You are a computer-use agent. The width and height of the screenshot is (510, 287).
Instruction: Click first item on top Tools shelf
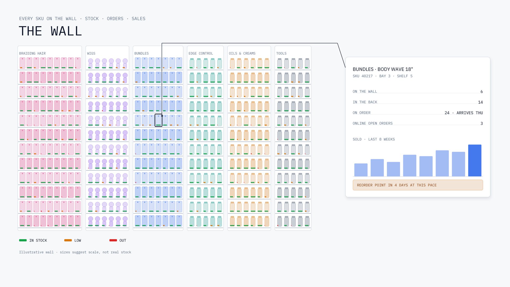280,63
